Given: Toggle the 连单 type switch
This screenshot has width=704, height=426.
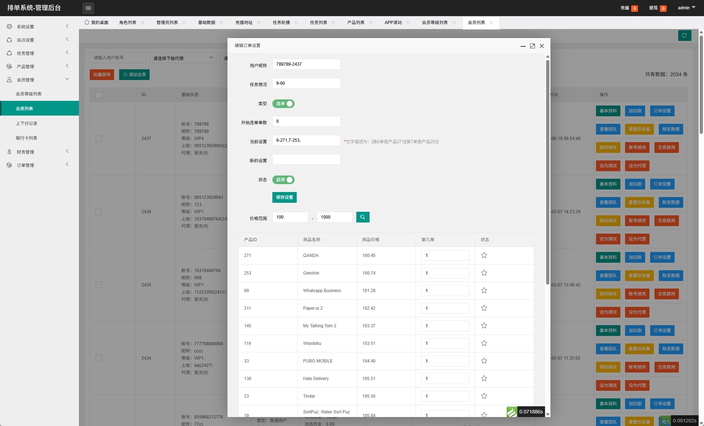Looking at the screenshot, I should click(283, 104).
